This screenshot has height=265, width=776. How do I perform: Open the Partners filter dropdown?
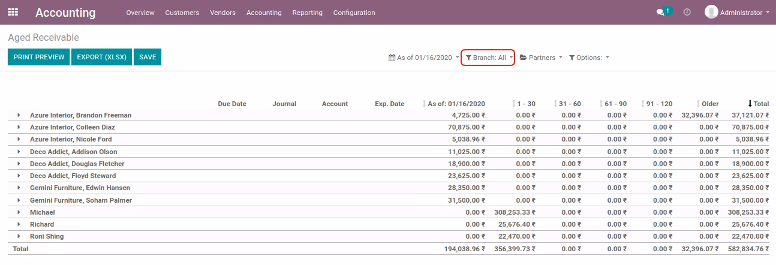(541, 58)
